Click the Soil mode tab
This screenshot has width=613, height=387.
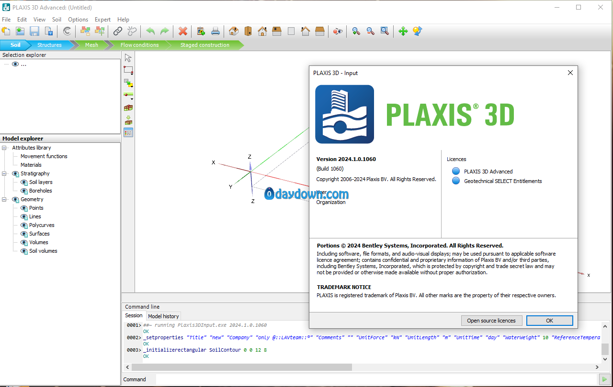click(x=16, y=45)
